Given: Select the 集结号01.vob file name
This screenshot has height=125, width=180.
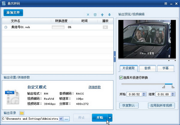Looking at the screenshot, I should [20, 27].
